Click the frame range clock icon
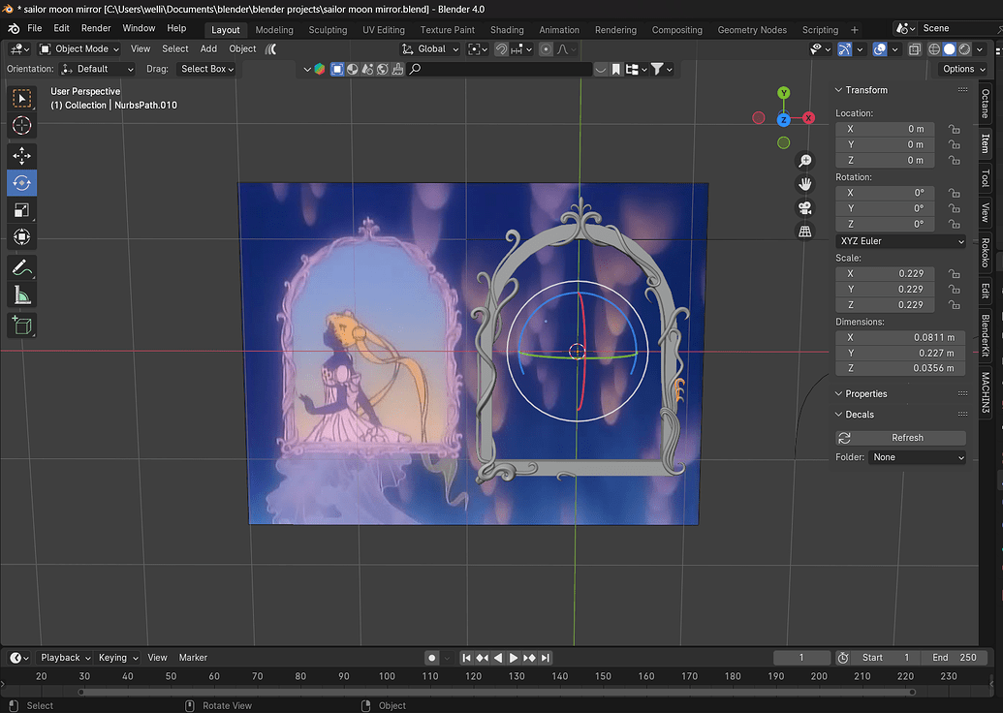Screen dimensions: 1003x713 pos(843,658)
